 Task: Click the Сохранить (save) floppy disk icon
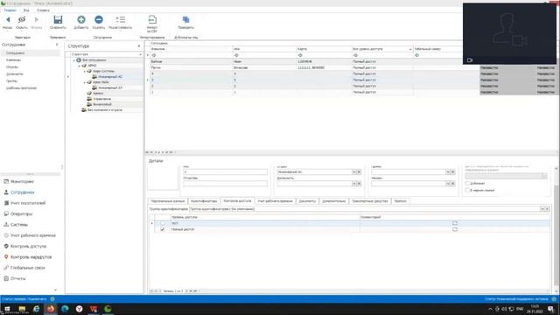pos(58,19)
